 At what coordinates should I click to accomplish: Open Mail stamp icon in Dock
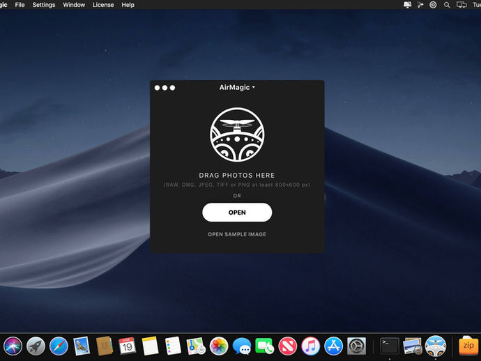point(82,346)
